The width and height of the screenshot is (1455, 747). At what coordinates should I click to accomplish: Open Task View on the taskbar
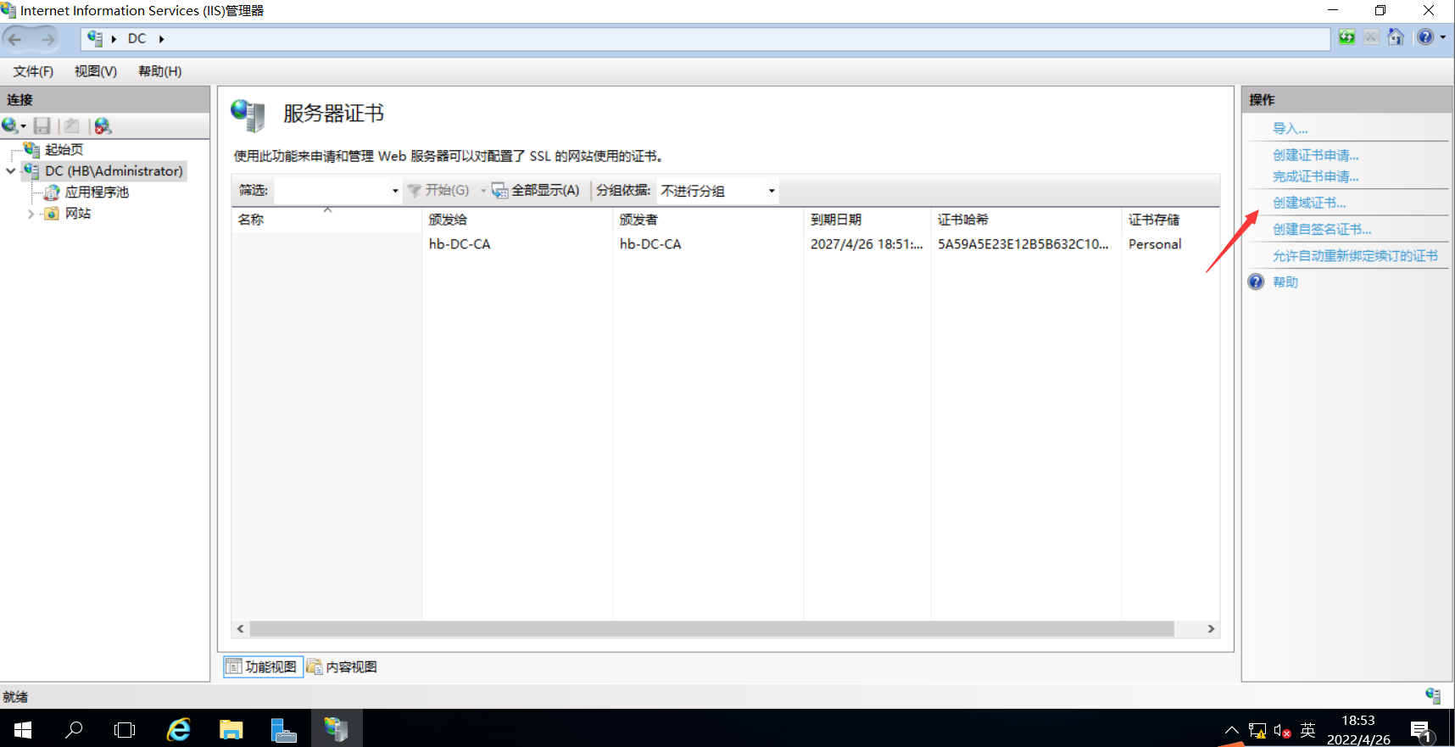(x=125, y=729)
